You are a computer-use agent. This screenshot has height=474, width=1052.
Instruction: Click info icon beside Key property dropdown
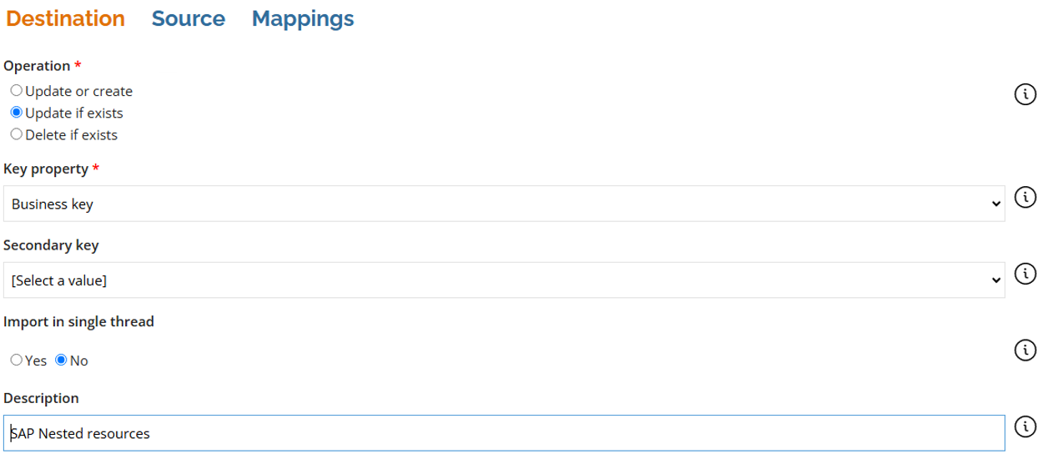click(x=1025, y=197)
